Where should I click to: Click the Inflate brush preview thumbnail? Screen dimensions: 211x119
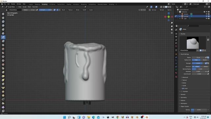[193, 43]
